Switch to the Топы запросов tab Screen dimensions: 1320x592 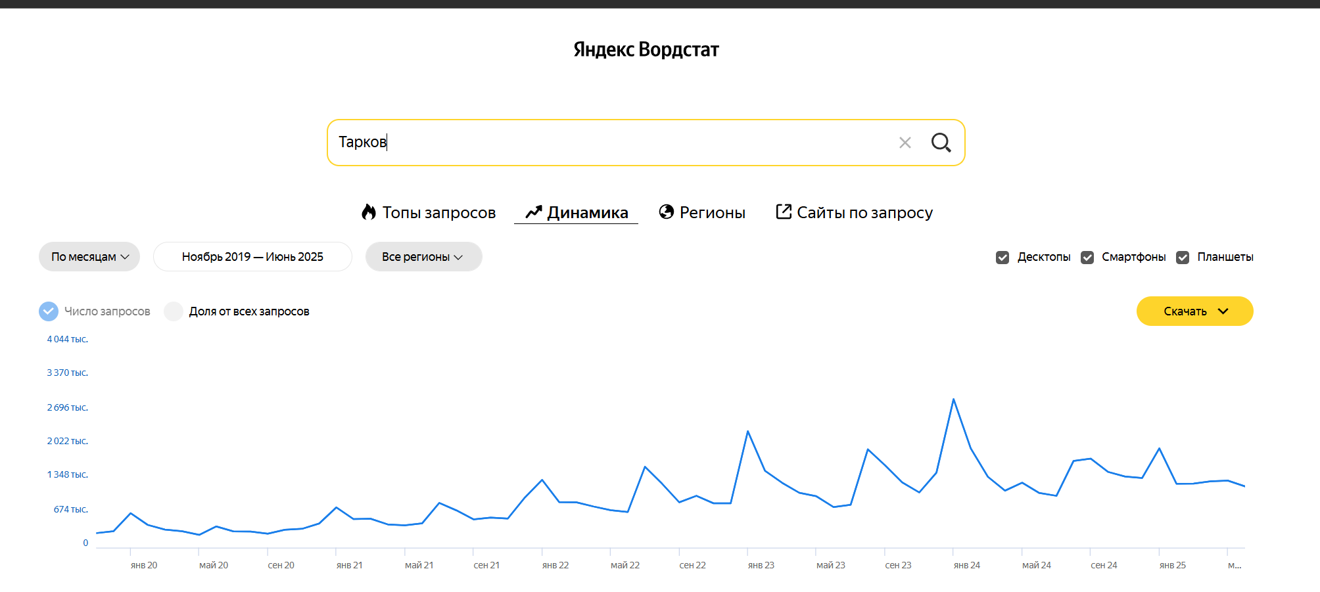(438, 212)
